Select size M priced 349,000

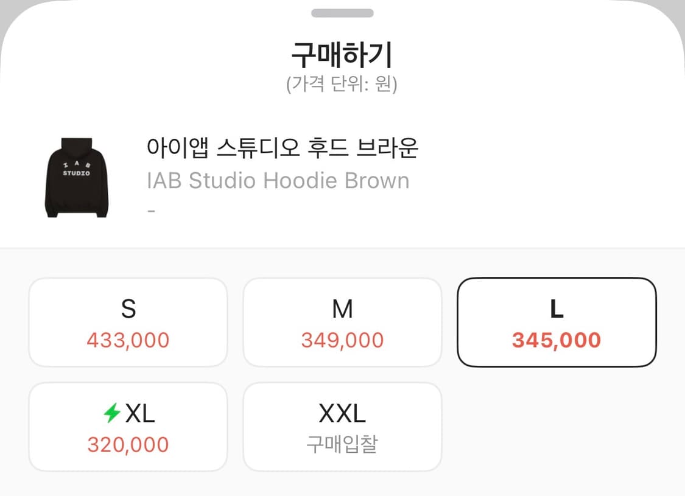pos(342,321)
